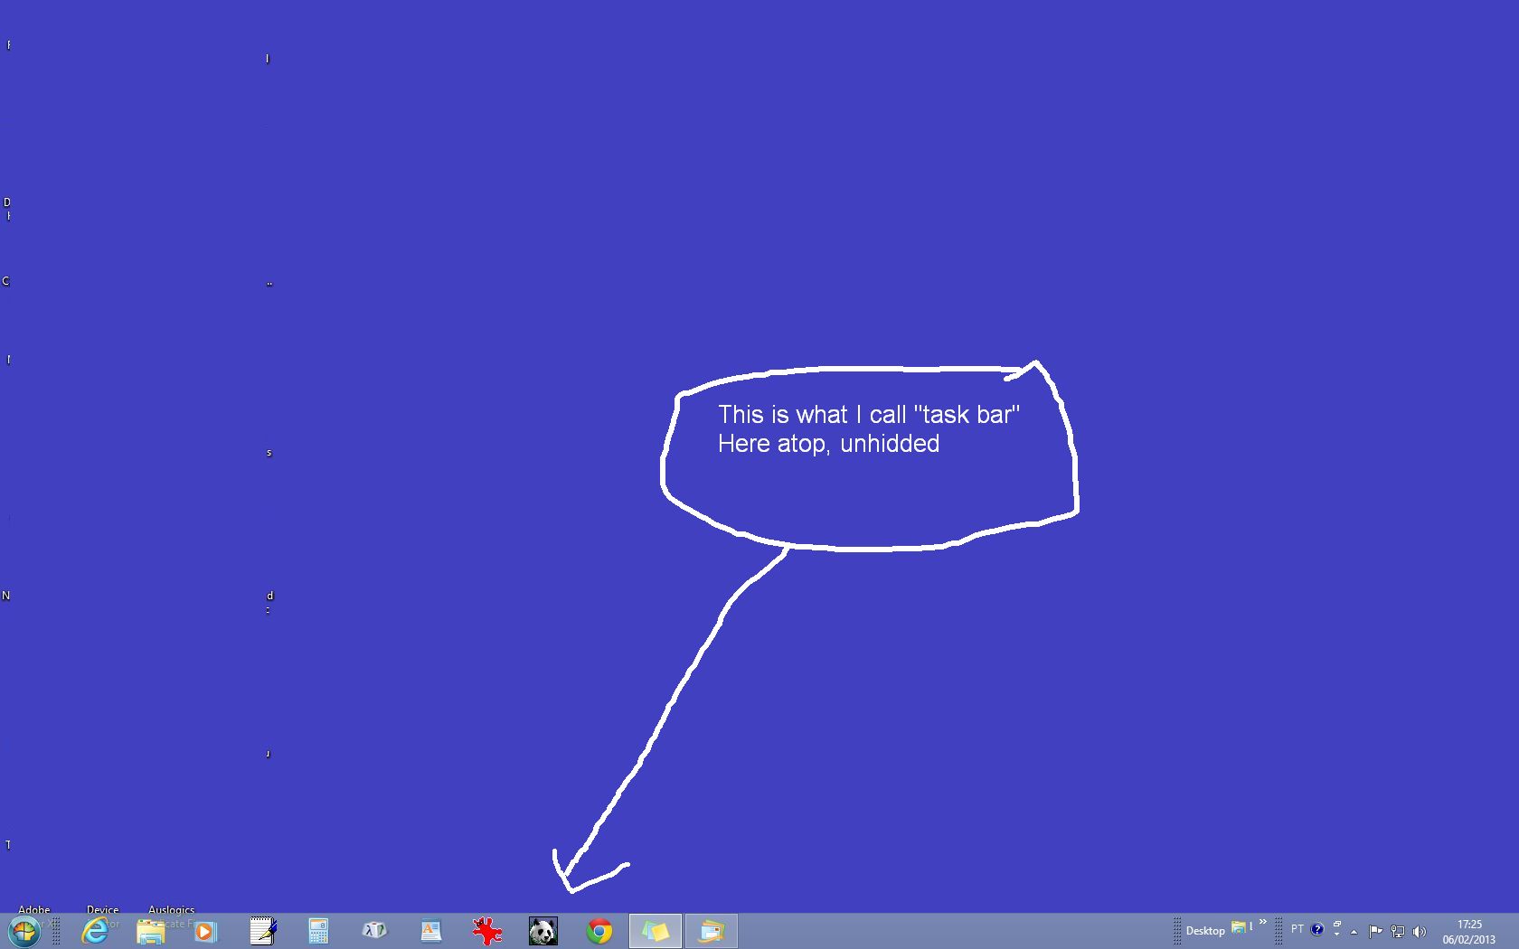1519x949 pixels.
Task: Open Windows Explorer folder icon
Action: pos(151,931)
